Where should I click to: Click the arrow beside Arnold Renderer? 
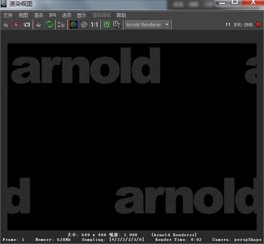[x=167, y=25]
